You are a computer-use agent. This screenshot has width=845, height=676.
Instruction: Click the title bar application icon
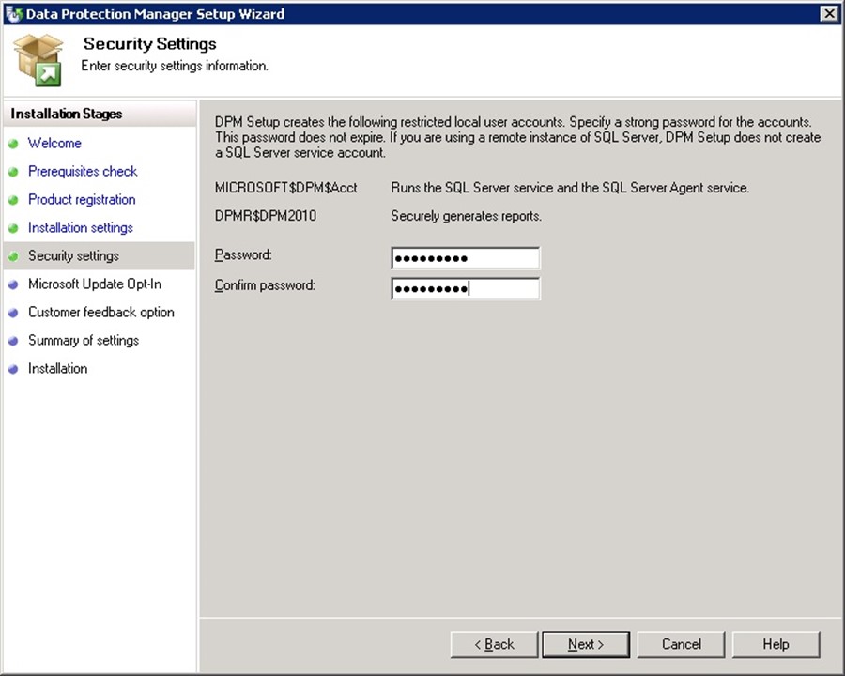point(12,13)
